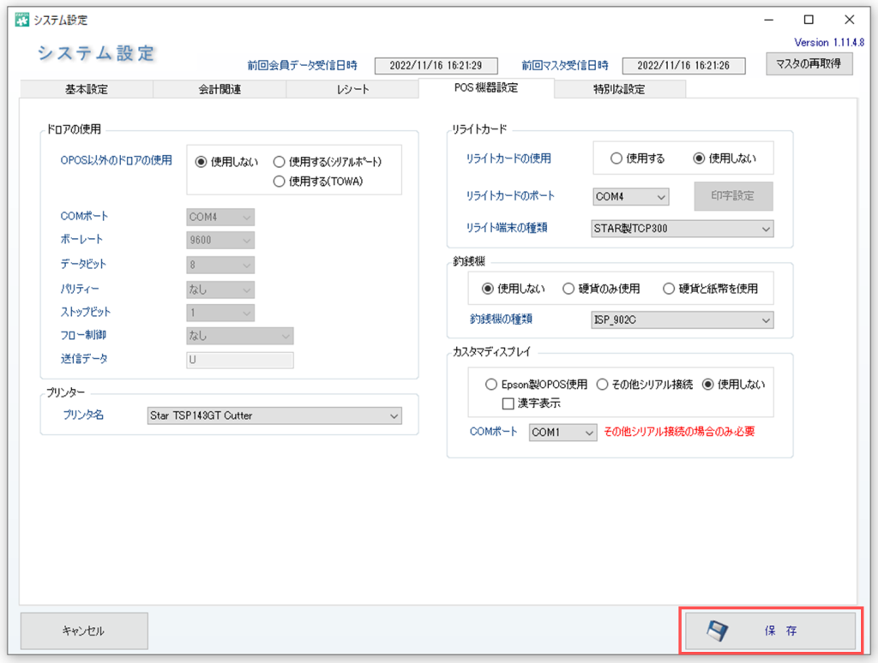Viewport: 878px width, 663px height.
Task: Click the パリティー label
Action: [x=80, y=290]
